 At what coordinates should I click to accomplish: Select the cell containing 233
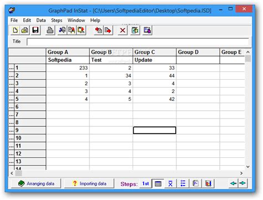(x=68, y=68)
